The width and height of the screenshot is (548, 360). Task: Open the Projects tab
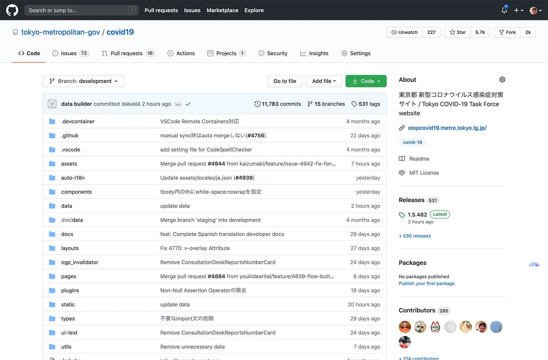(227, 53)
